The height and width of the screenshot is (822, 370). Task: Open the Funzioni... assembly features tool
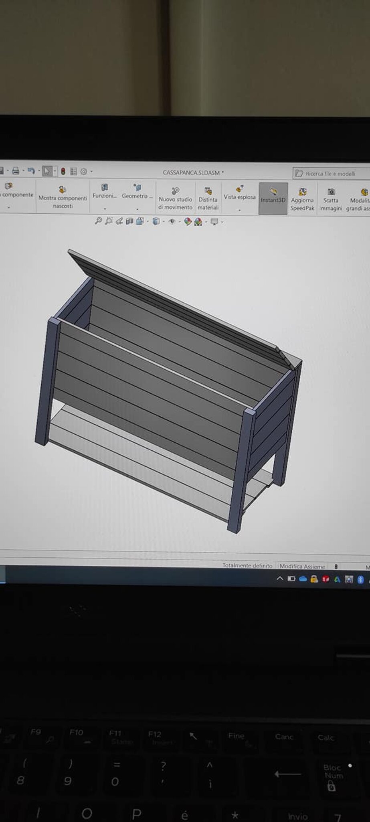(x=105, y=191)
